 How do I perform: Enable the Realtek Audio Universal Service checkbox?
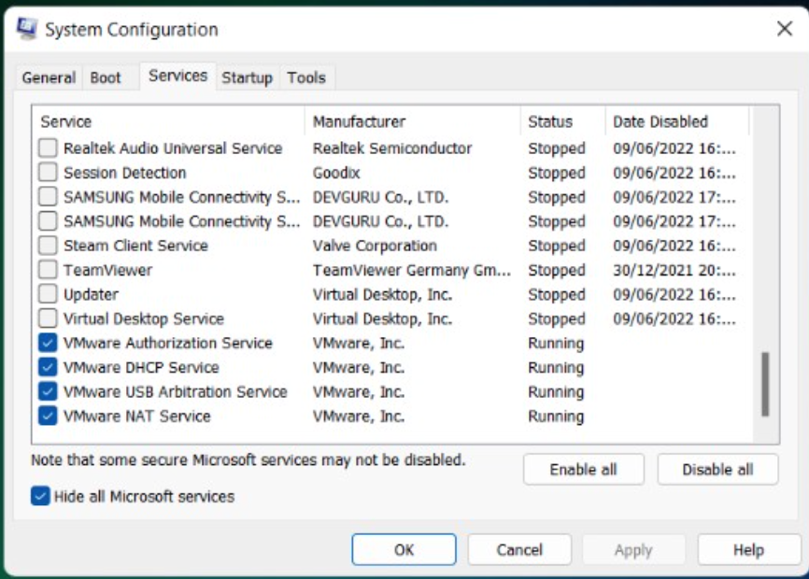coord(48,148)
